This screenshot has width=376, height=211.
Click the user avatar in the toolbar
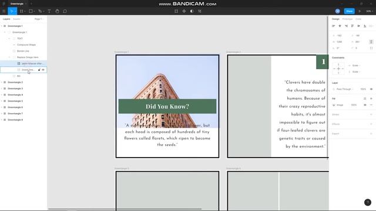338,11
